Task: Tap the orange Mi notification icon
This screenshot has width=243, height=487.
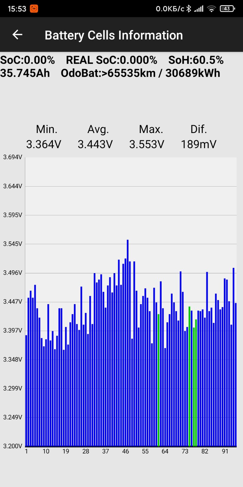Action: coord(34,9)
